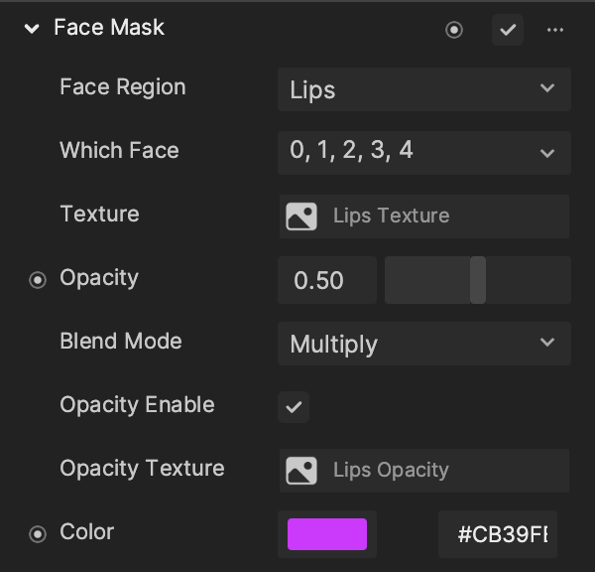
Task: Click the Lips Opacity asset field
Action: pos(424,471)
